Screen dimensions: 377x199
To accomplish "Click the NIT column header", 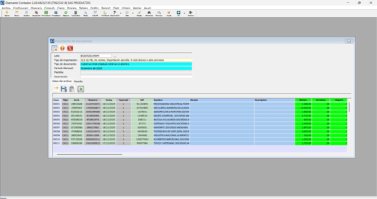I will [x=142, y=100].
